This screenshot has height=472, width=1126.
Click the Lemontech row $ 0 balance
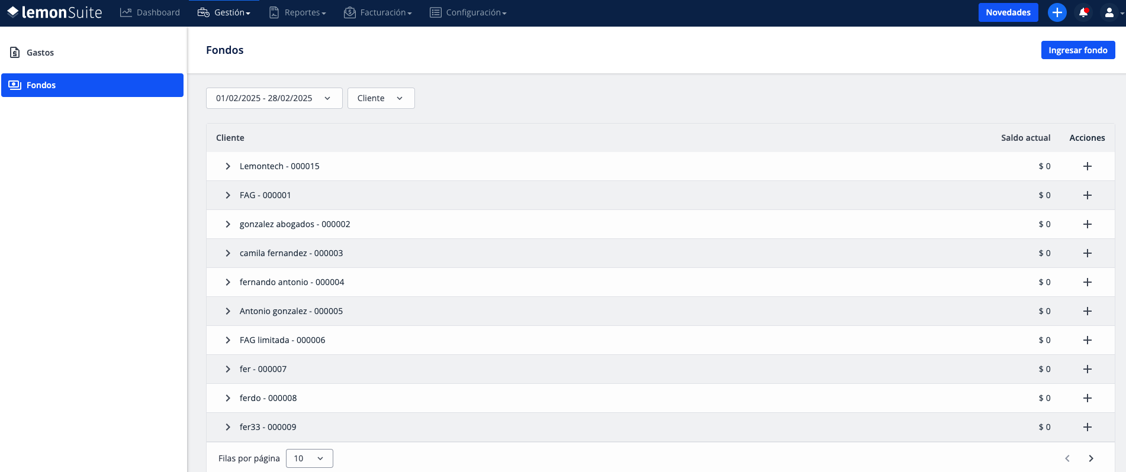(x=1044, y=166)
